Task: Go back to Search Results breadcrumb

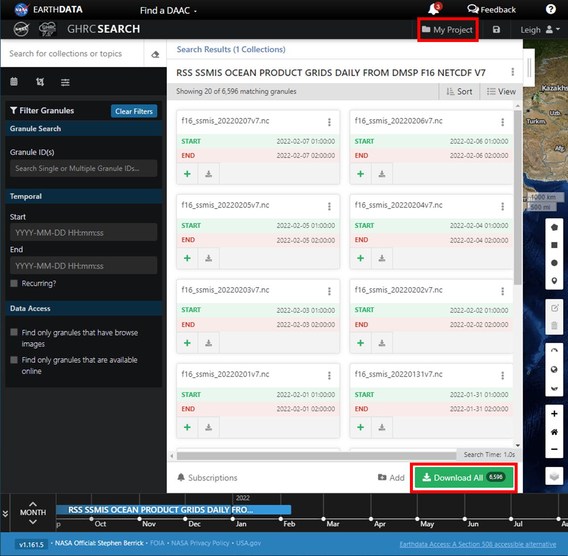Action: 231,49
